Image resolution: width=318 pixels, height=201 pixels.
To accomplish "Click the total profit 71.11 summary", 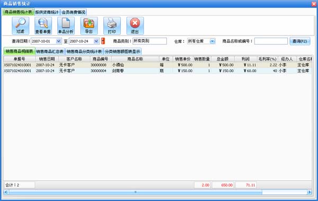I will (246, 185).
